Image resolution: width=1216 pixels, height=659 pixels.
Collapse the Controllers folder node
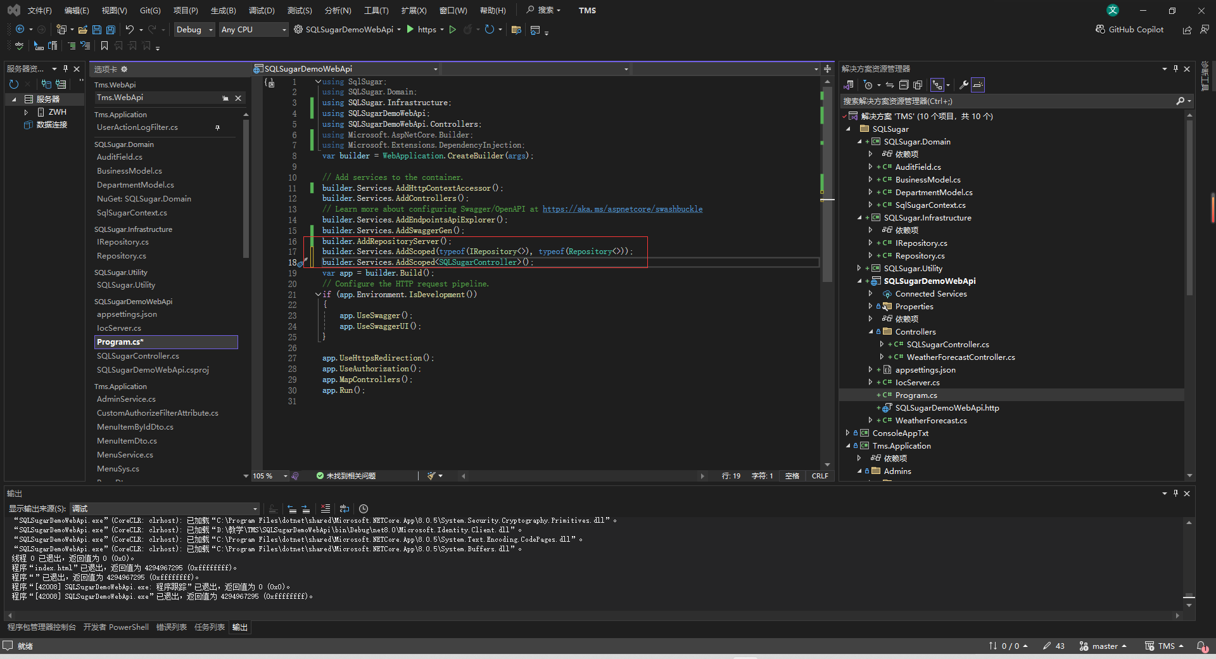[x=871, y=332]
